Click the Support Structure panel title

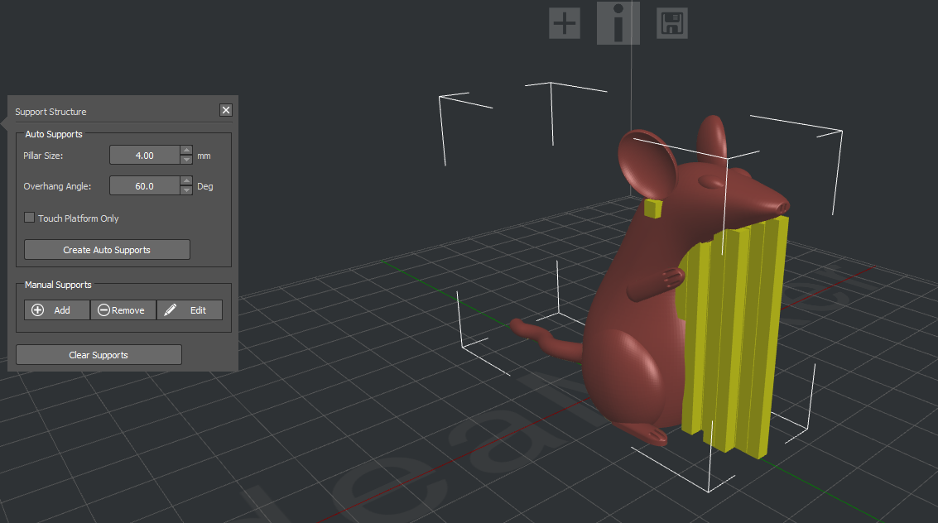(51, 112)
